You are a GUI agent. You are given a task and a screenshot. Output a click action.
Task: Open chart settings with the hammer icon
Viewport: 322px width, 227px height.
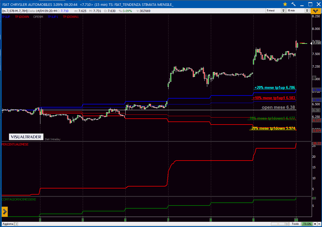(x=294, y=4)
